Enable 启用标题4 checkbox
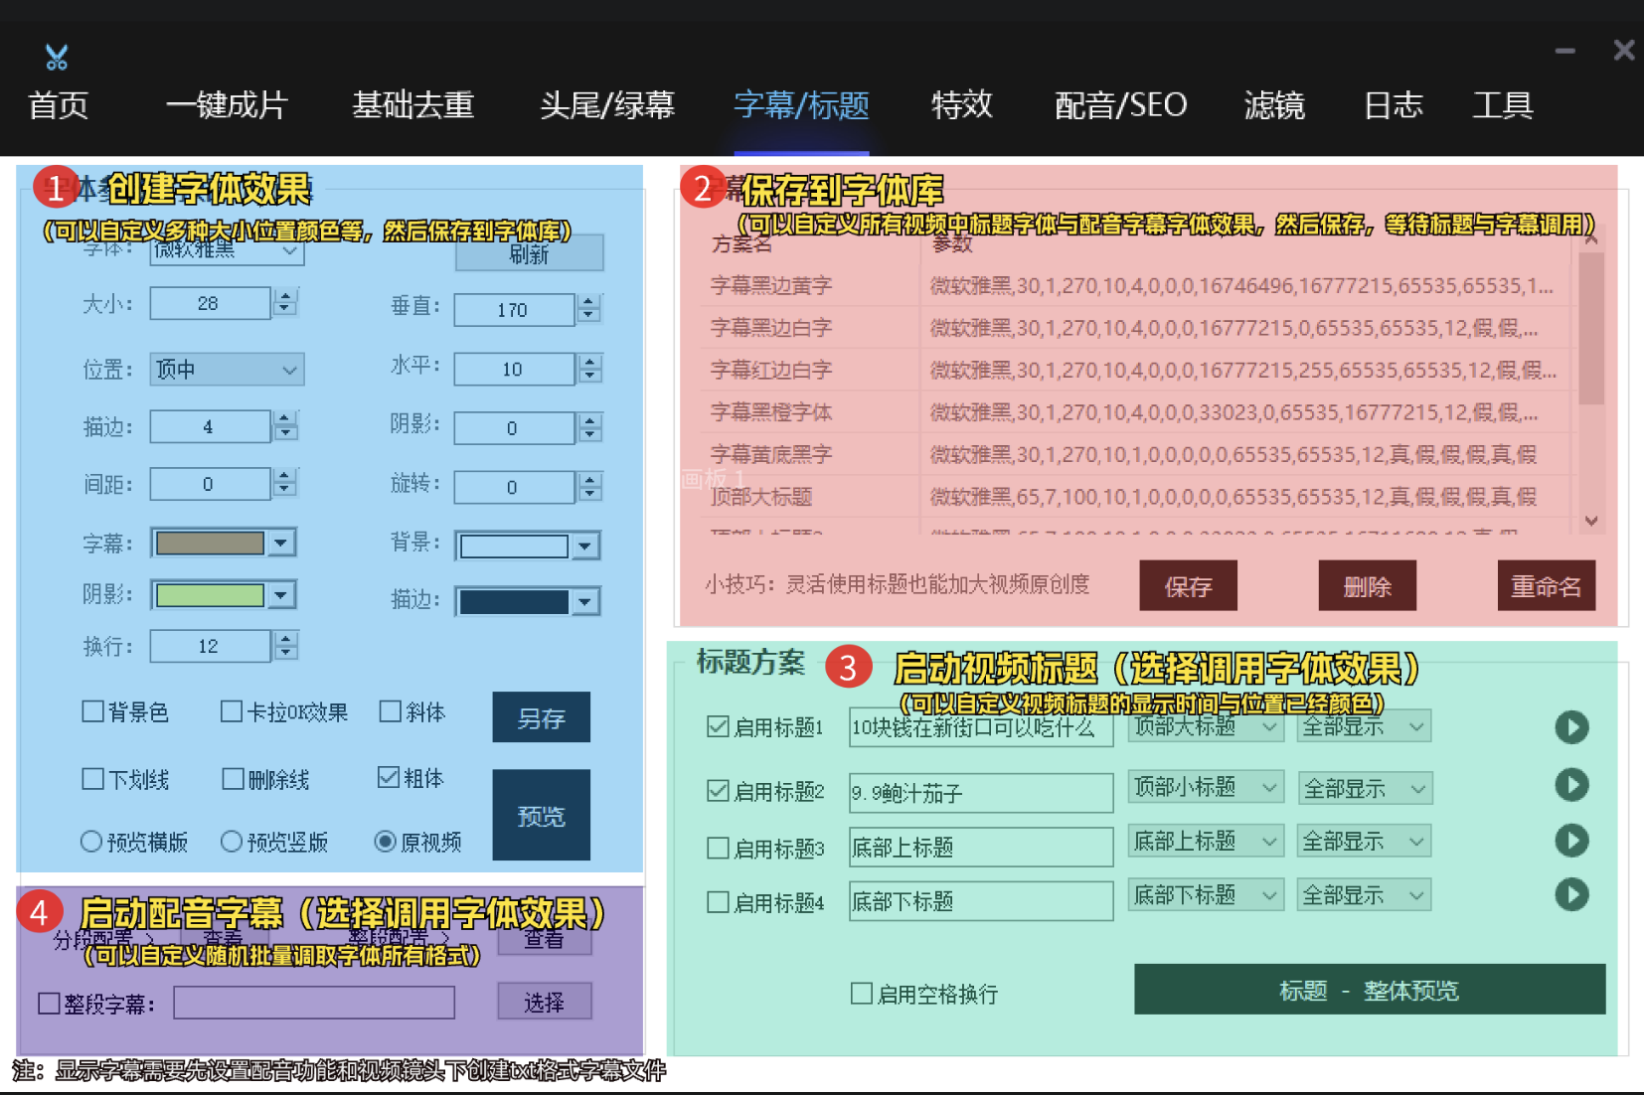The height and width of the screenshot is (1095, 1644). (x=718, y=902)
